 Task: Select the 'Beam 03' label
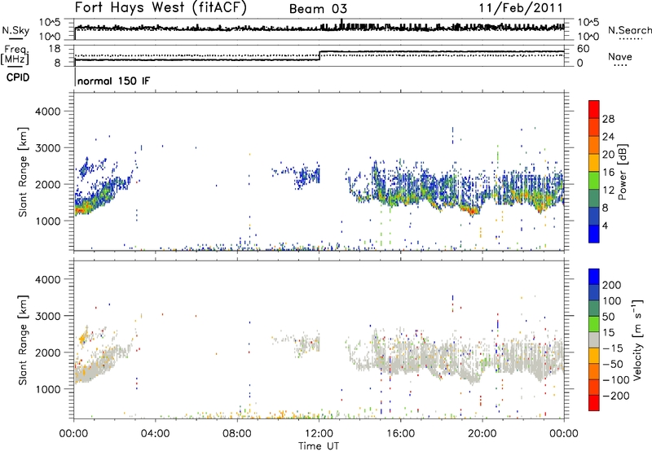pos(318,9)
